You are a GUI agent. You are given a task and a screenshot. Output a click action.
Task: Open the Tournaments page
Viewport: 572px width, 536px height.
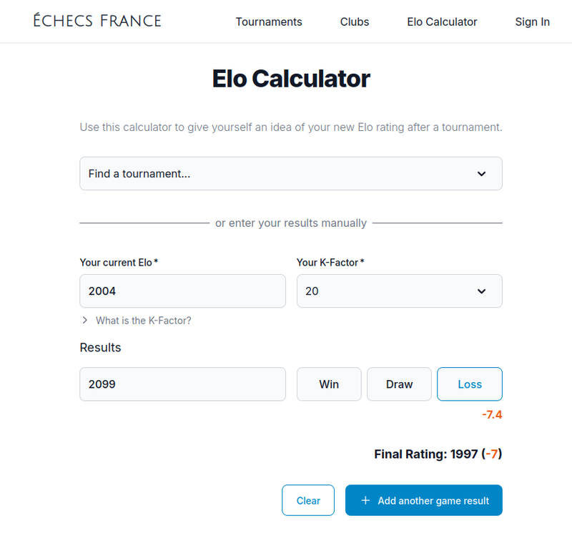269,22
